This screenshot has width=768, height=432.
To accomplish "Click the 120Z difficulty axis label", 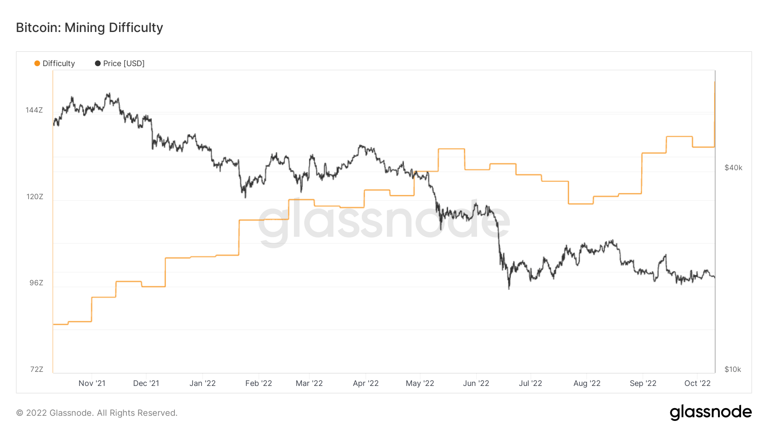I will [x=35, y=197].
